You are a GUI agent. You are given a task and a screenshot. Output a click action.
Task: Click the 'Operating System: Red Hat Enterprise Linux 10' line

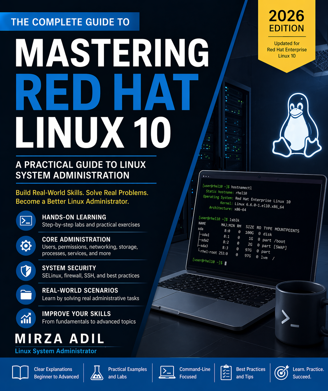click(x=247, y=199)
